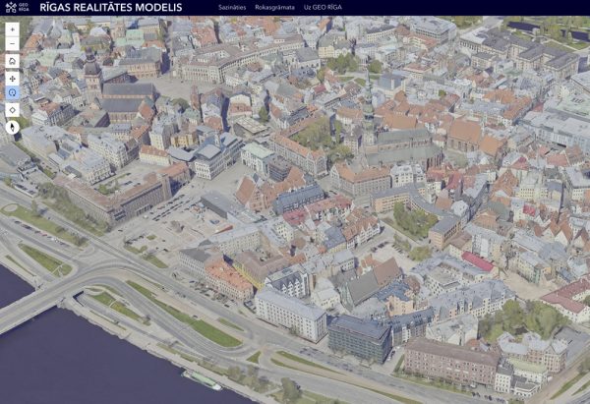Image resolution: width=590 pixels, height=404 pixels.
Task: Reset the map to home view
Action: [x=13, y=61]
